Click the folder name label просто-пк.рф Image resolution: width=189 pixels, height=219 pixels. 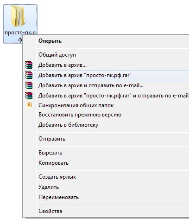pyautogui.click(x=20, y=33)
